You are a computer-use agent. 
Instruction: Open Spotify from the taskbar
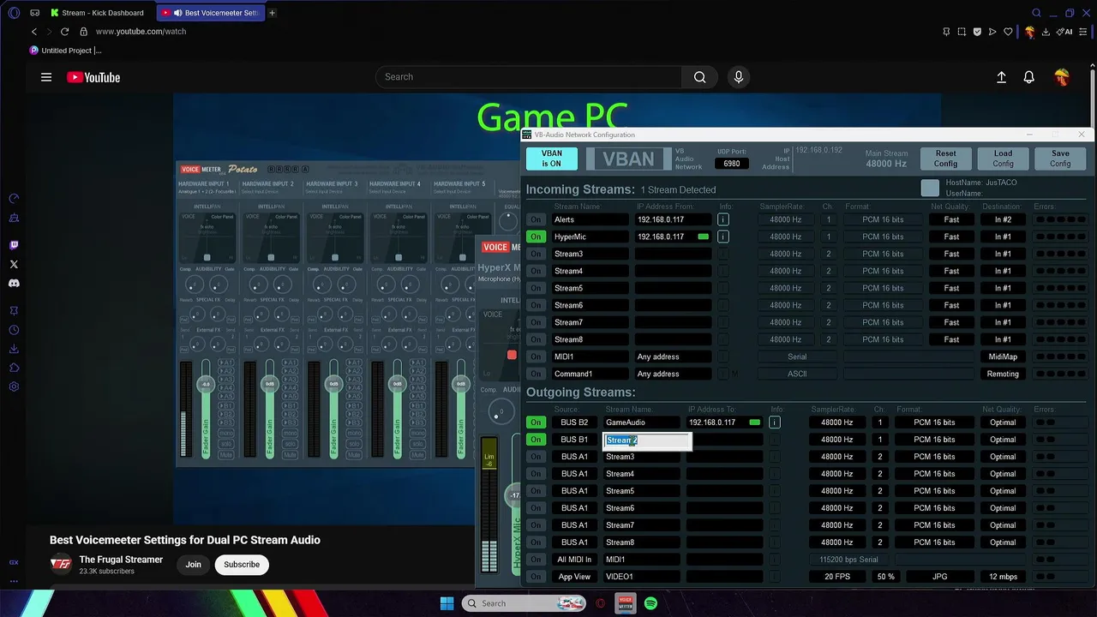pyautogui.click(x=650, y=603)
